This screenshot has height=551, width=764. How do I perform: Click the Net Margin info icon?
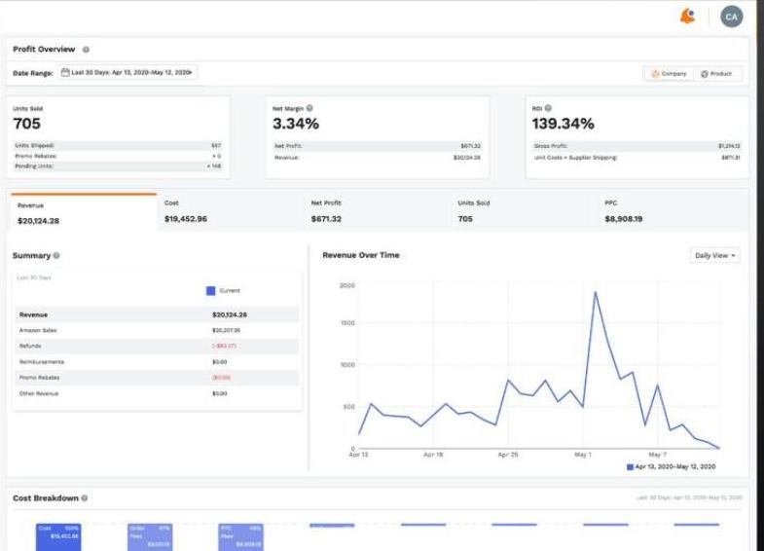tap(309, 108)
